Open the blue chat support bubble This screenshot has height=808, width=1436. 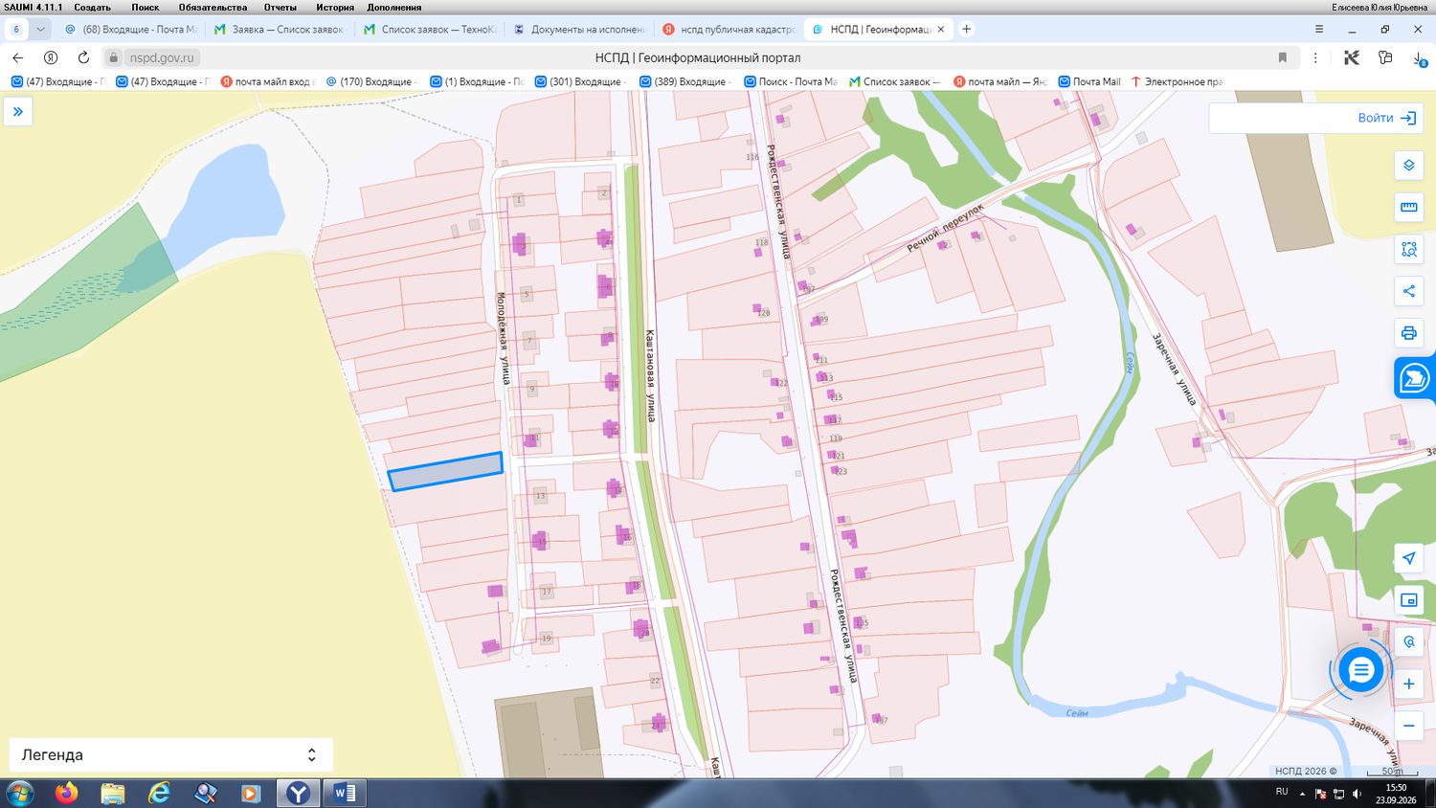1360,670
